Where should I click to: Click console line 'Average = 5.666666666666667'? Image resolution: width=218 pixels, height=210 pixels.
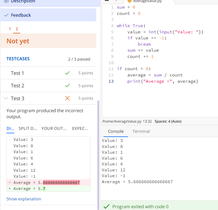click(x=137, y=182)
